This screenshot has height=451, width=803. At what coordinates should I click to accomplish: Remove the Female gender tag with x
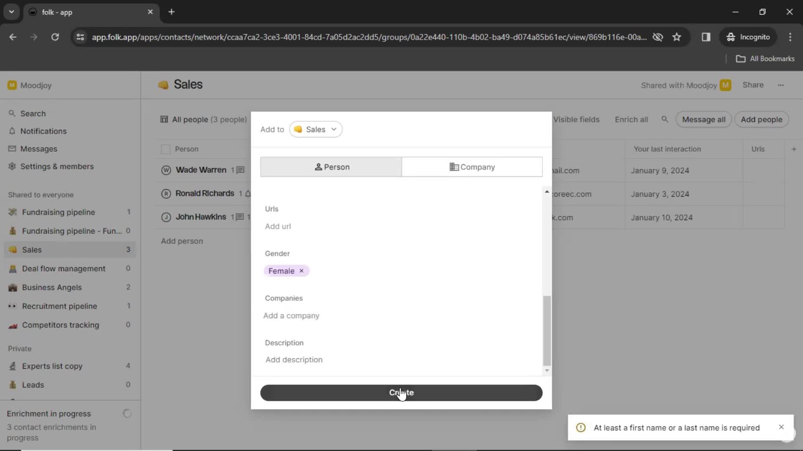tap(302, 271)
